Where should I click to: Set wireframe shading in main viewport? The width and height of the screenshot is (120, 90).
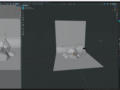112,4
